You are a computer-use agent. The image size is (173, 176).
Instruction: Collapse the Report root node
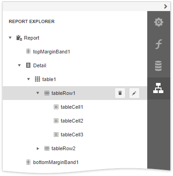[10, 38]
